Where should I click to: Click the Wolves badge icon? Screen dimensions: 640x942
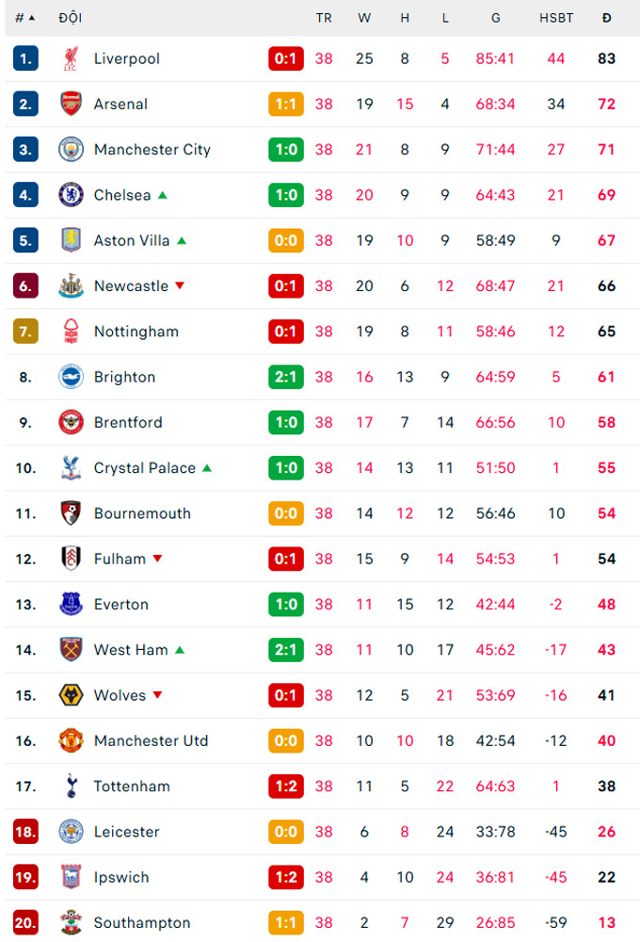(x=71, y=695)
